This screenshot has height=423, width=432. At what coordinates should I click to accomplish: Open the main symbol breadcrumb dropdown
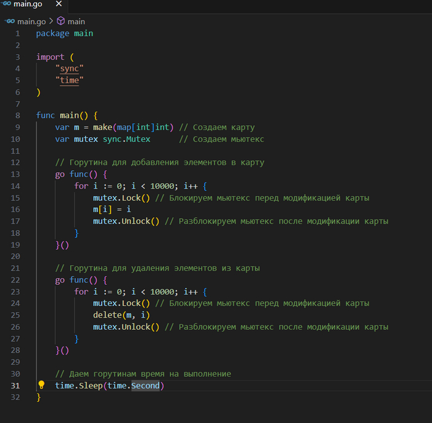pos(77,21)
